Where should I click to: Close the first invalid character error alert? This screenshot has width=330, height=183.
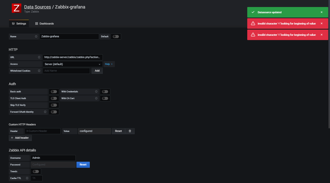tap(321, 24)
